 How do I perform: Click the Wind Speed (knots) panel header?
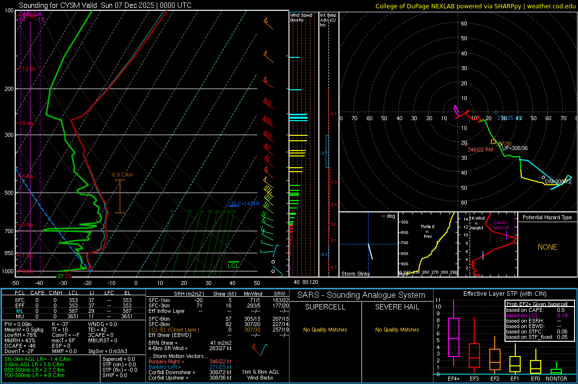301,17
